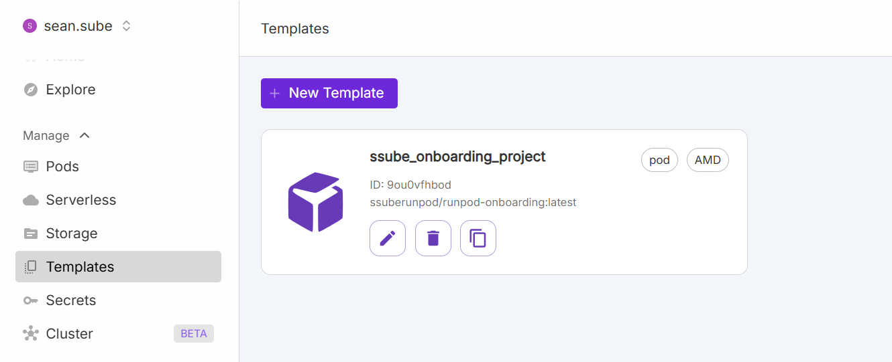Go to Secrets in the sidebar

(x=70, y=300)
